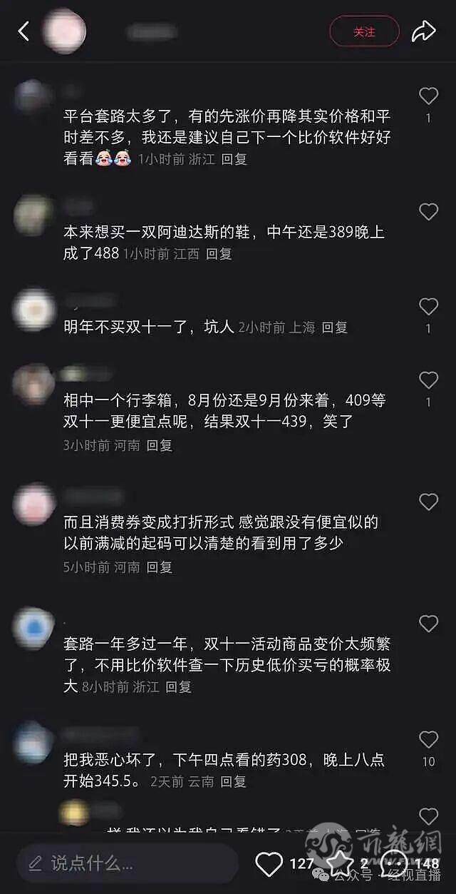Open comments bubble icon showing 148

[x=394, y=864]
